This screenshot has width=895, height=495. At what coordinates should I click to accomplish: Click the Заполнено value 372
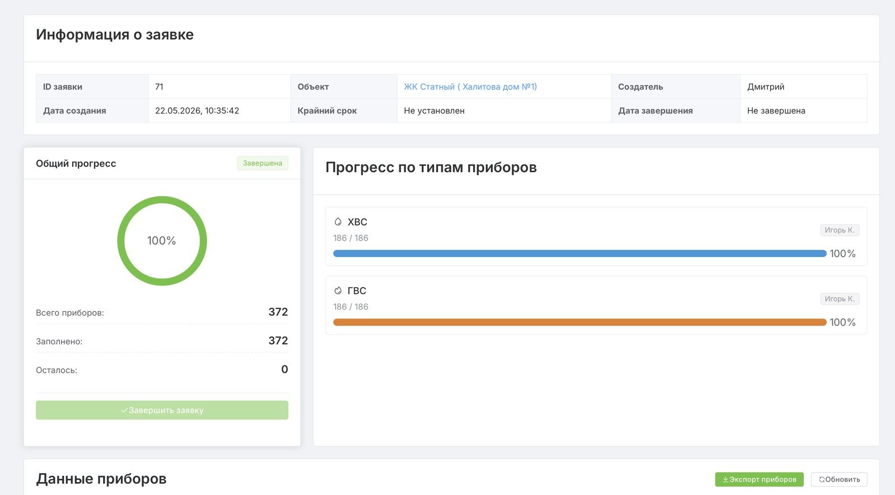click(x=278, y=340)
